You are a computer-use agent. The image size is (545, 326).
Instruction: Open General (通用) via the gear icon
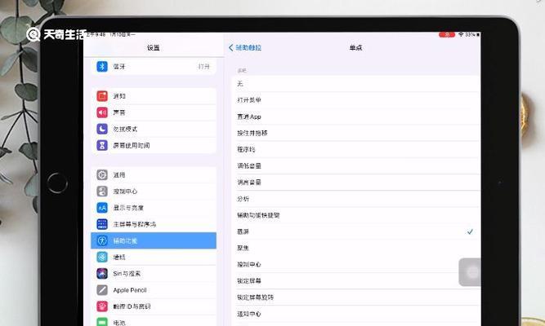102,174
